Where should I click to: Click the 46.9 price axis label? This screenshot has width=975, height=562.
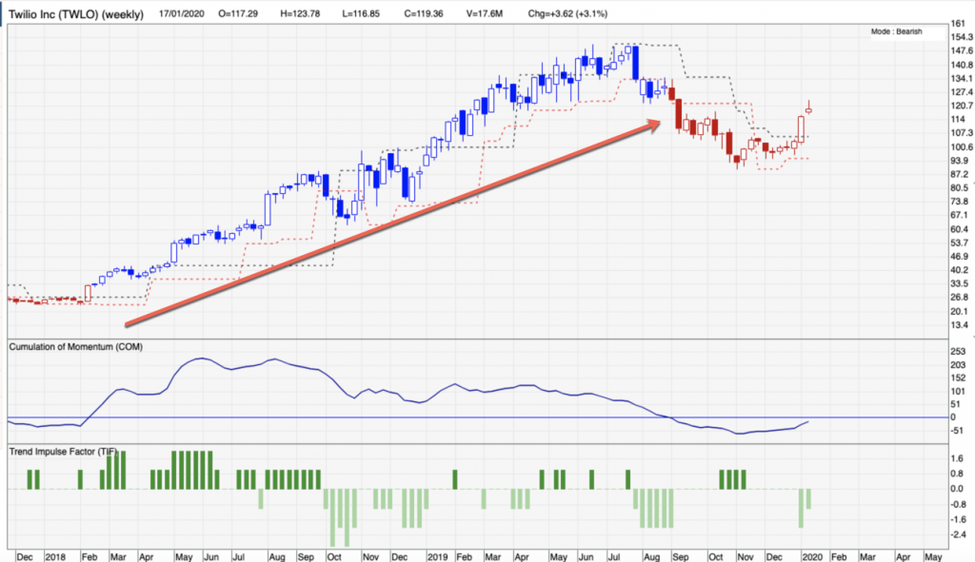pos(960,257)
